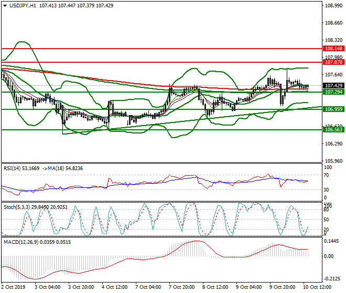Click the 105.960 price scale value
Screen dimensions: 346x293
pyautogui.click(x=333, y=161)
